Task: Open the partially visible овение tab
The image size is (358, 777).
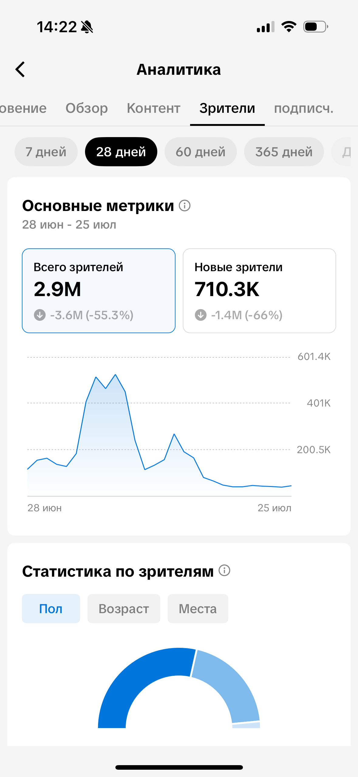Action: (x=23, y=108)
